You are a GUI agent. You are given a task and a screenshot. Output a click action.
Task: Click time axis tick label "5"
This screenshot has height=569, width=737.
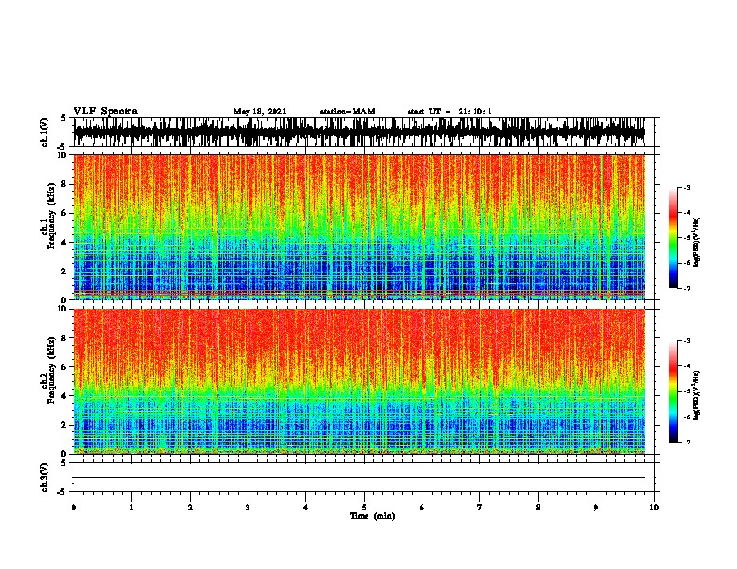(x=364, y=508)
